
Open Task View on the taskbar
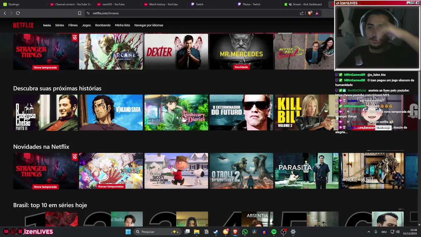[x=187, y=232]
